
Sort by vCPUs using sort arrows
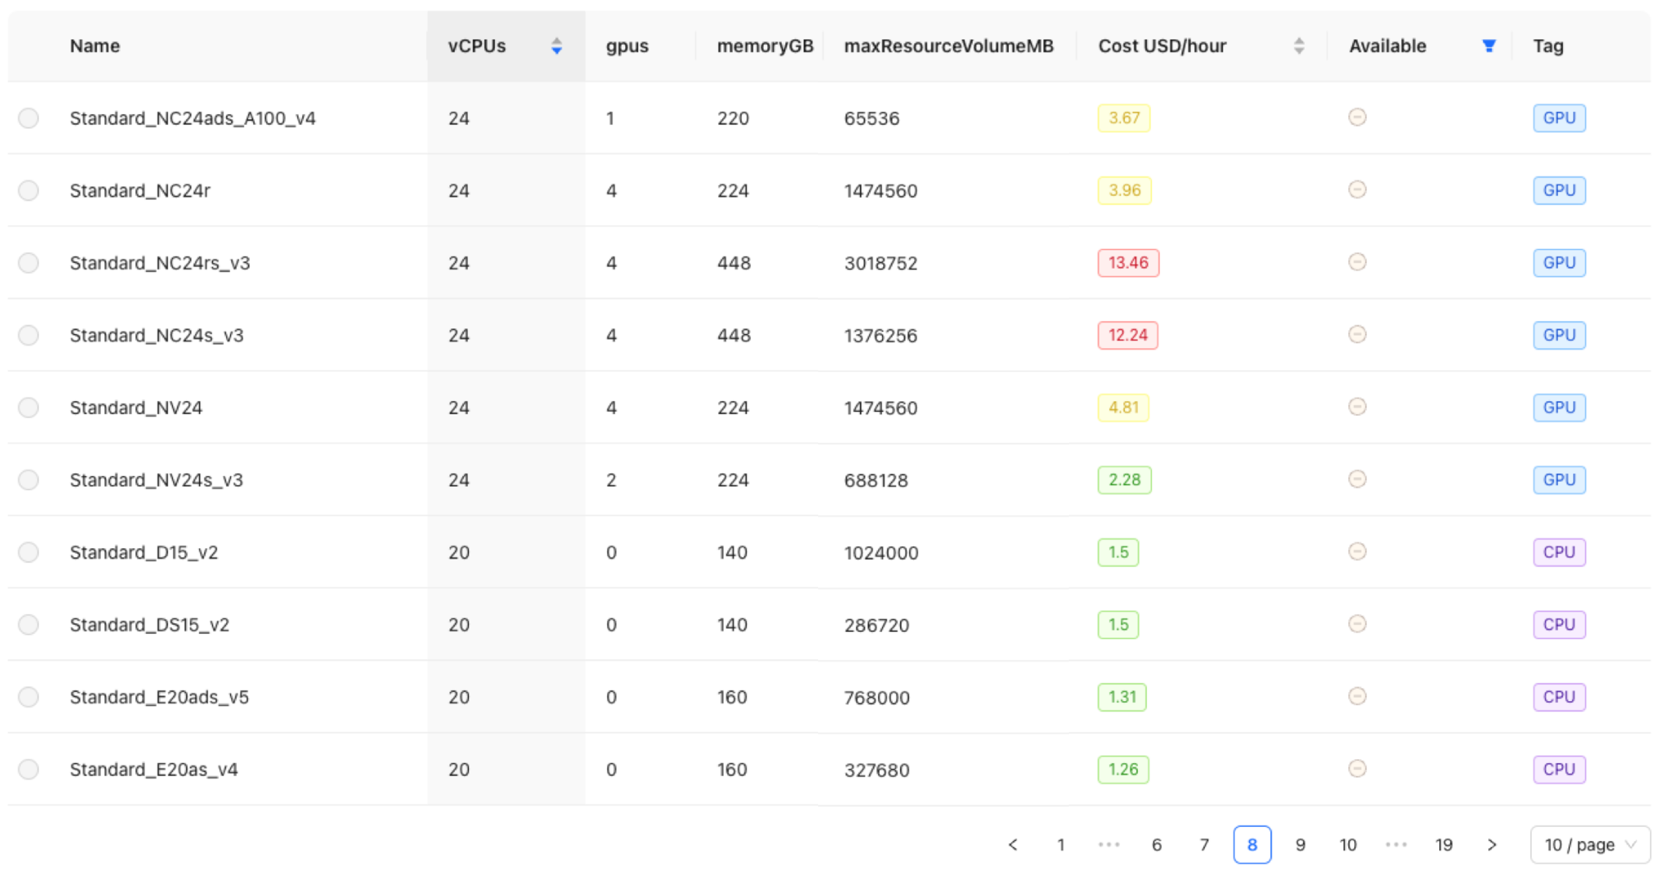[x=556, y=46]
